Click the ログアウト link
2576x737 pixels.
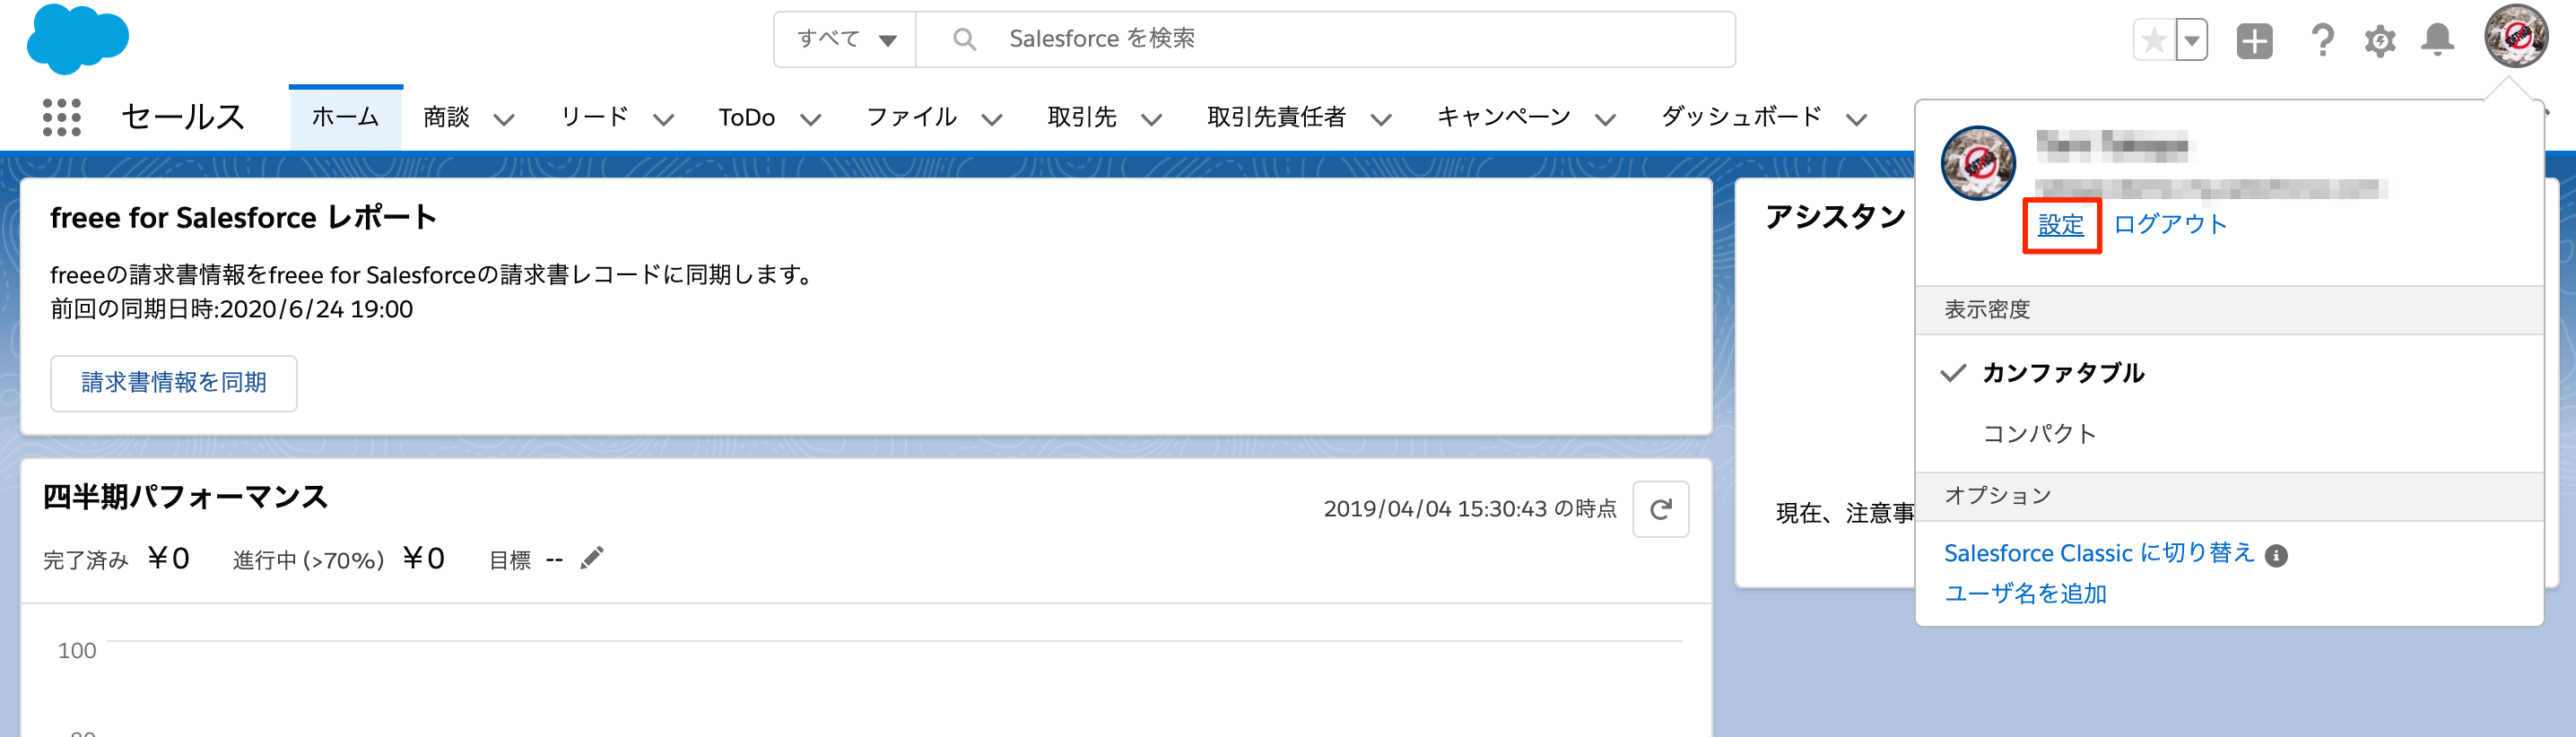click(x=2169, y=224)
